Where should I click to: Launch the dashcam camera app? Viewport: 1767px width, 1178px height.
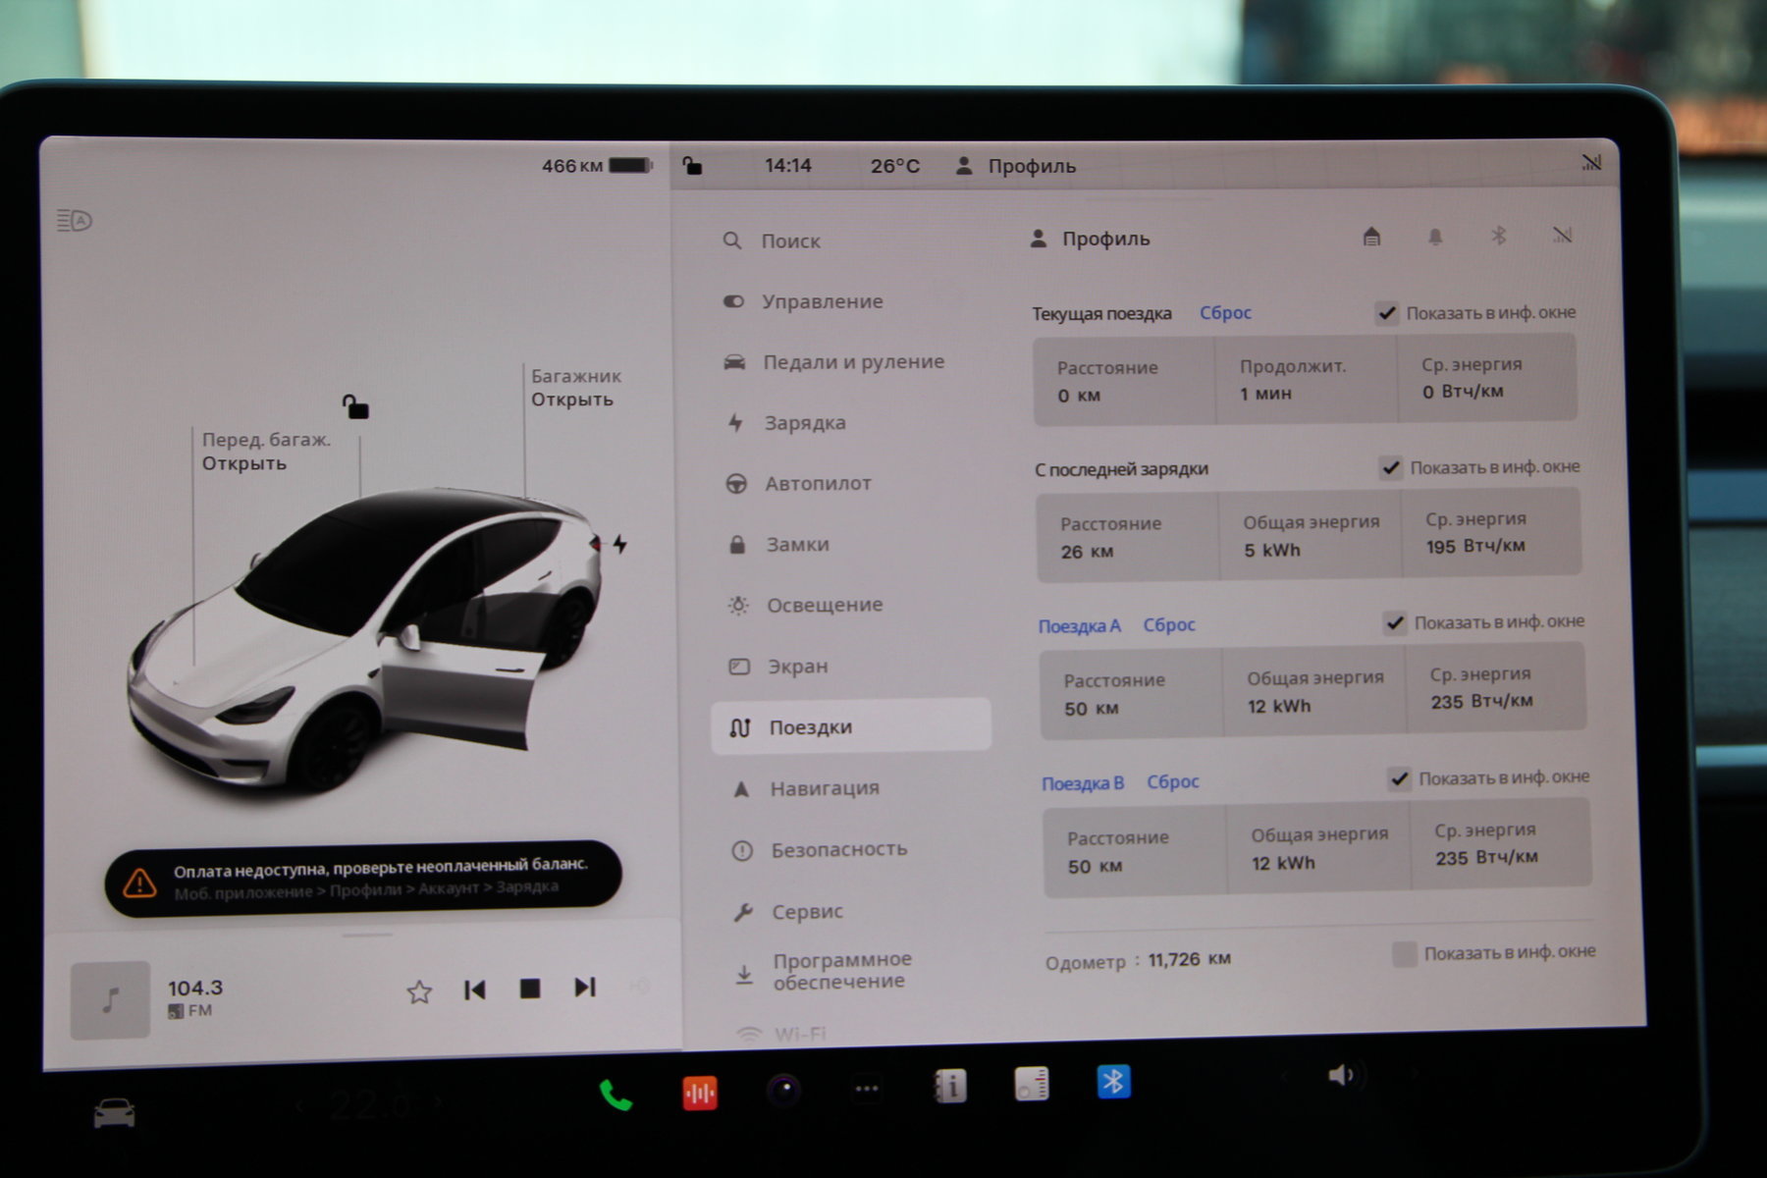783,1090
